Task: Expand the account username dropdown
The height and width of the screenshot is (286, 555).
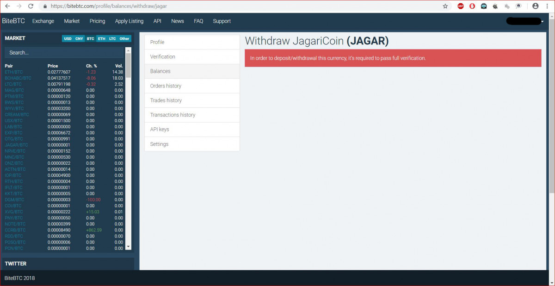Action: 525,21
